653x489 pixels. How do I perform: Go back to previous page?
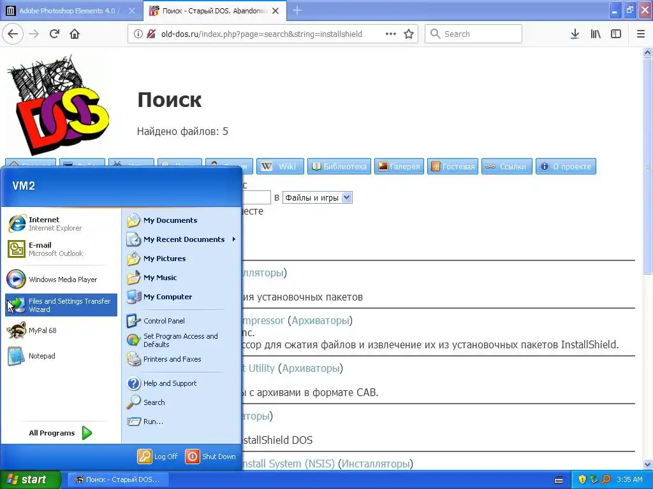point(13,34)
